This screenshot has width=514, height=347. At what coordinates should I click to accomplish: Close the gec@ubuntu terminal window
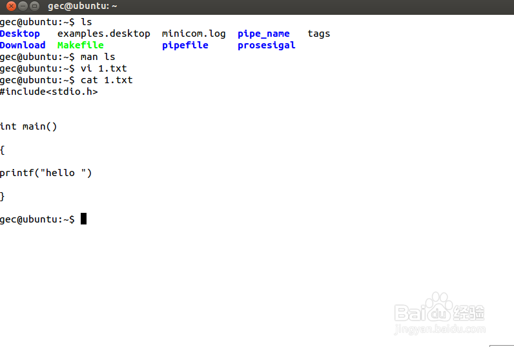11,6
